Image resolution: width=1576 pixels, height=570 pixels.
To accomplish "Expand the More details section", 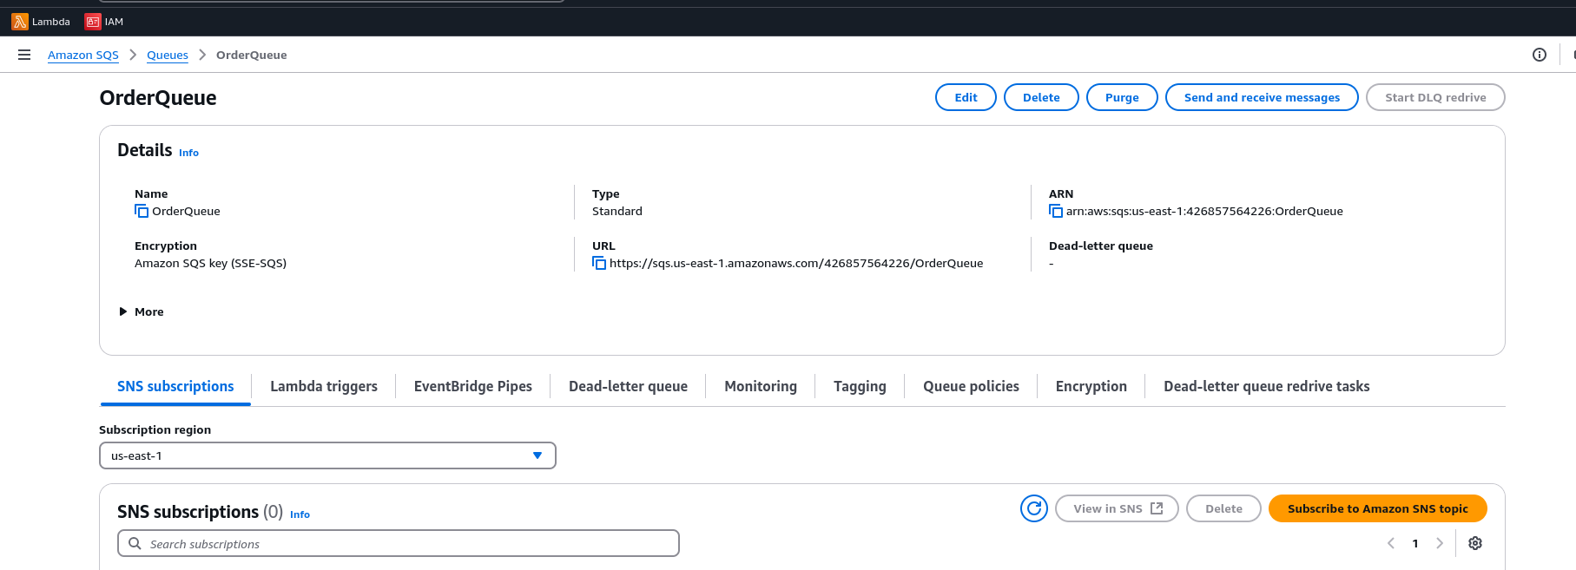I will 142,311.
